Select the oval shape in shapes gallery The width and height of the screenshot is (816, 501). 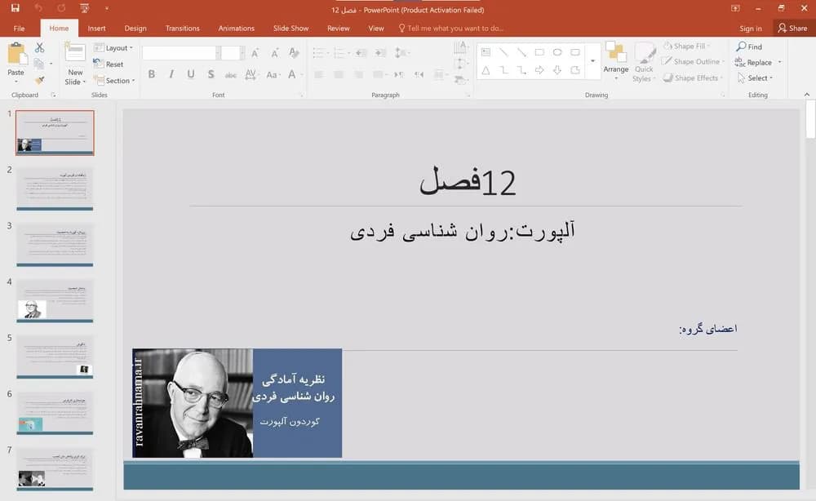click(x=557, y=52)
